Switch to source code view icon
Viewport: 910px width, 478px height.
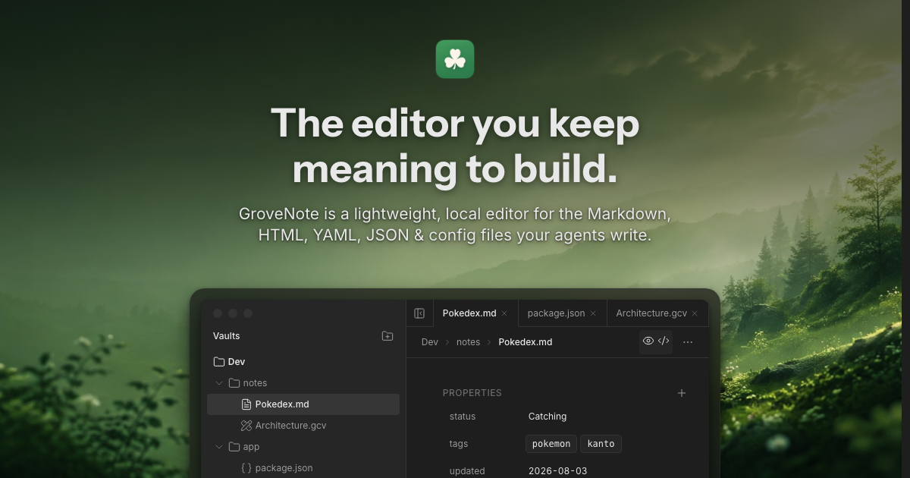tap(664, 341)
